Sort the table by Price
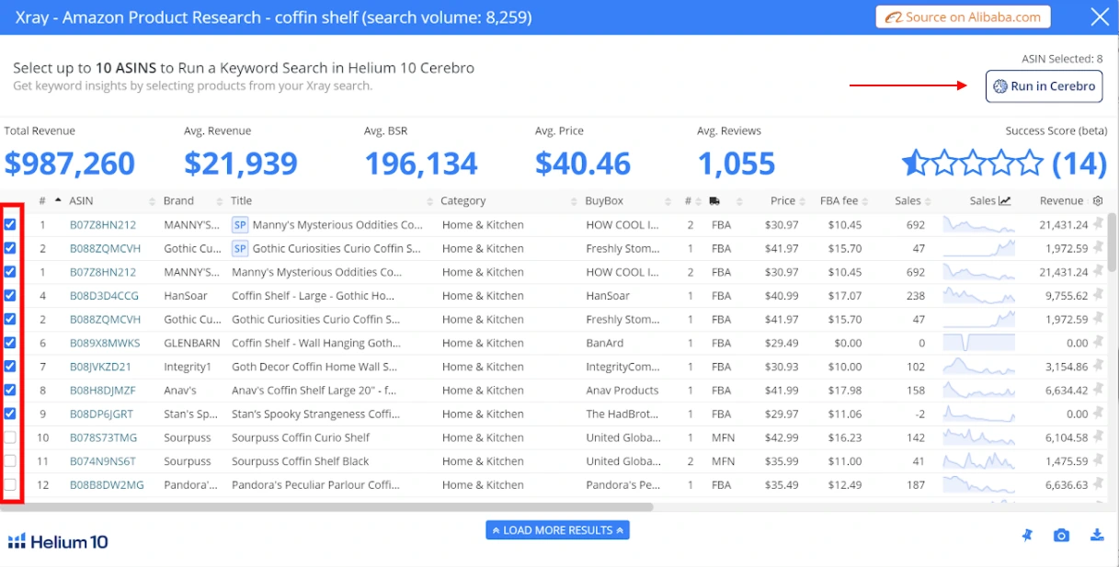Viewport: 1119px width, 567px height. click(x=782, y=200)
